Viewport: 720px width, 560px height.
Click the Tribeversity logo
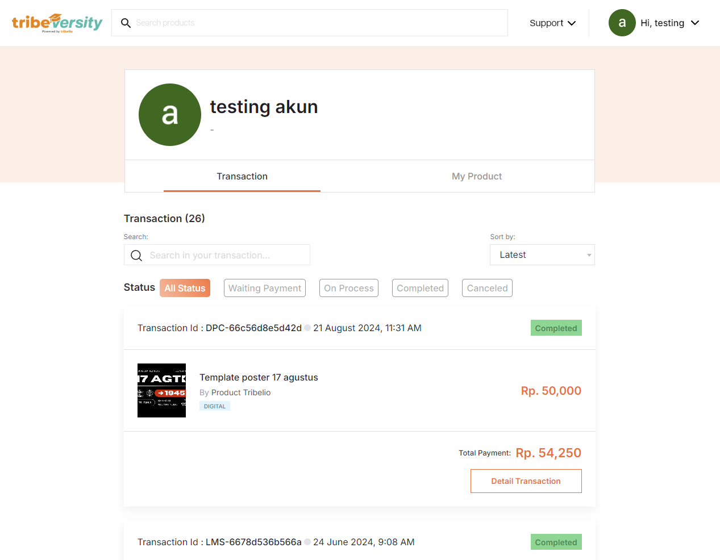[x=57, y=23]
